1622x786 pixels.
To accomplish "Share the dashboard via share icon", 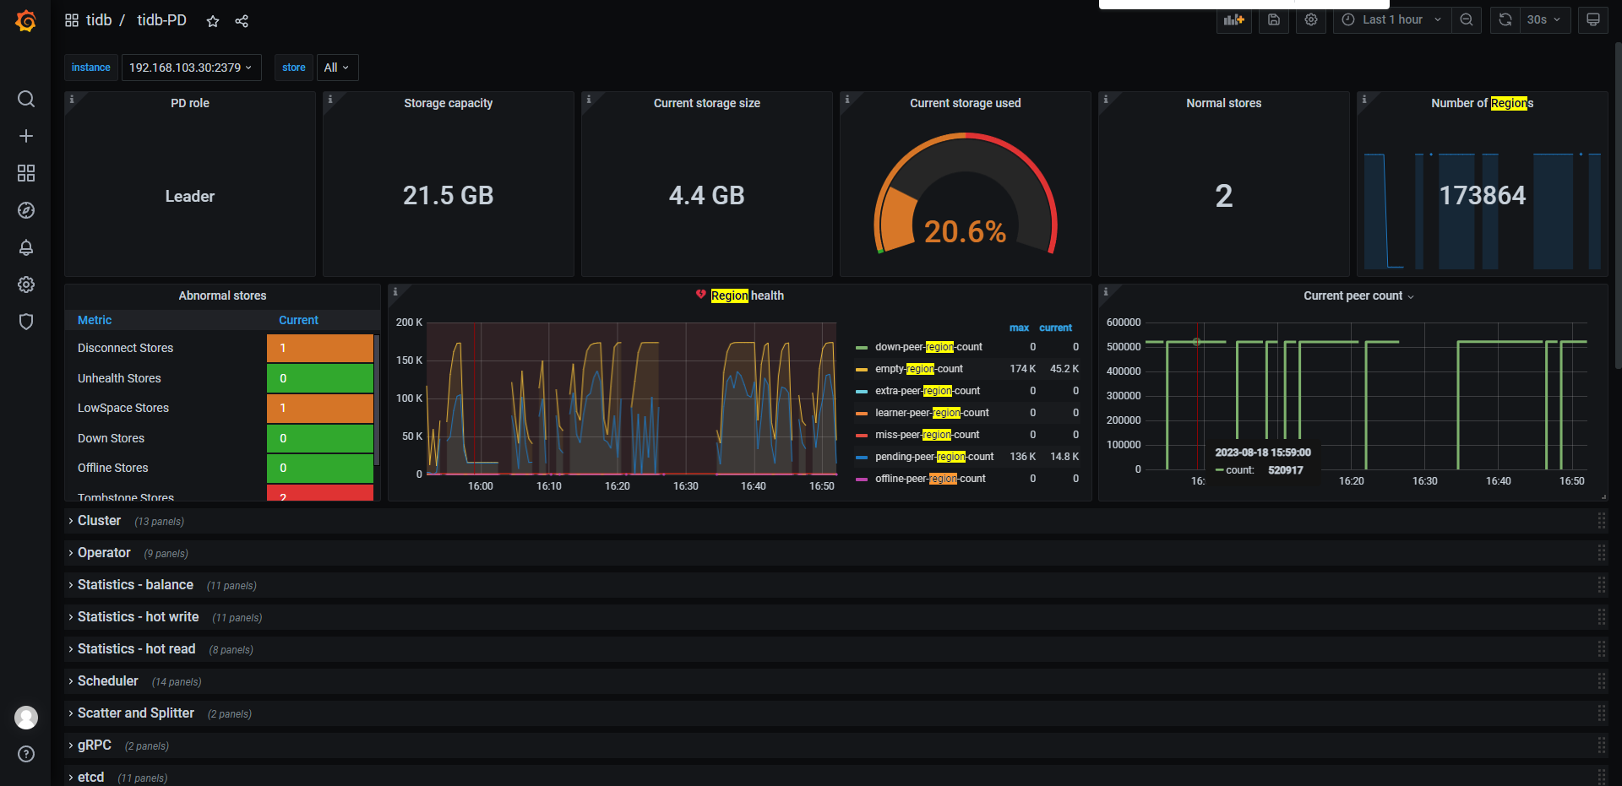I will [x=242, y=21].
